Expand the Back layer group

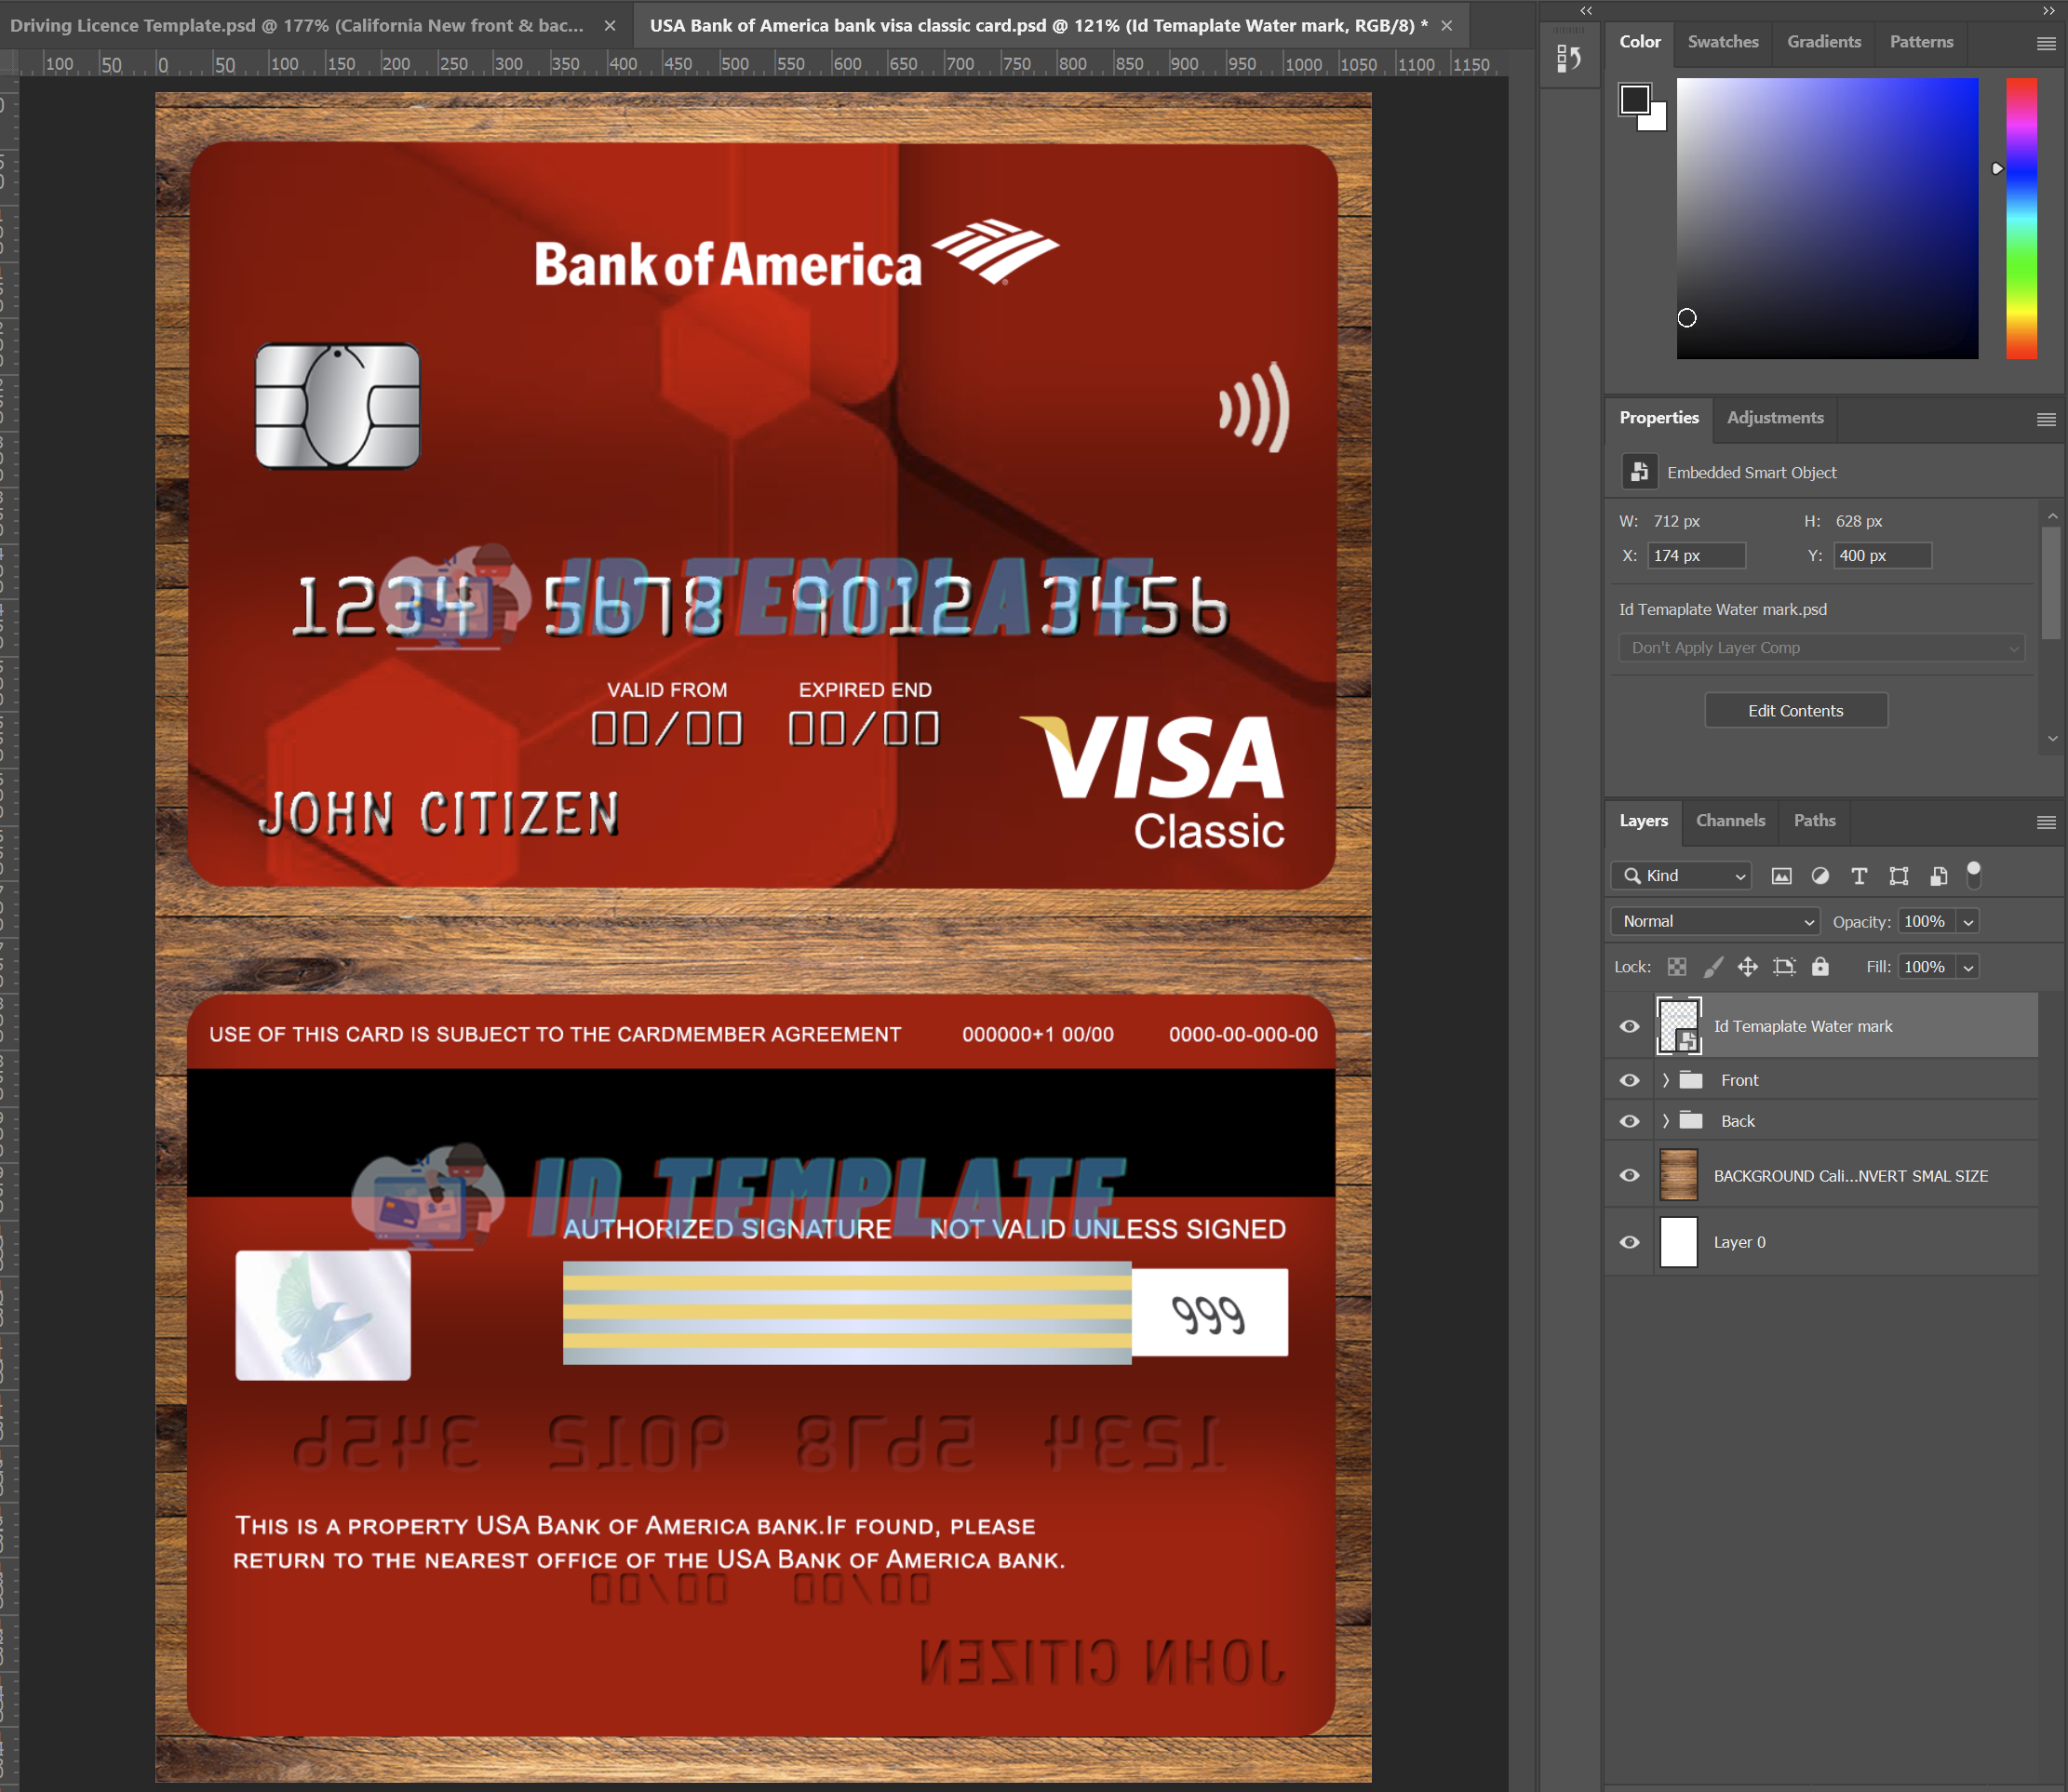(x=1665, y=1121)
